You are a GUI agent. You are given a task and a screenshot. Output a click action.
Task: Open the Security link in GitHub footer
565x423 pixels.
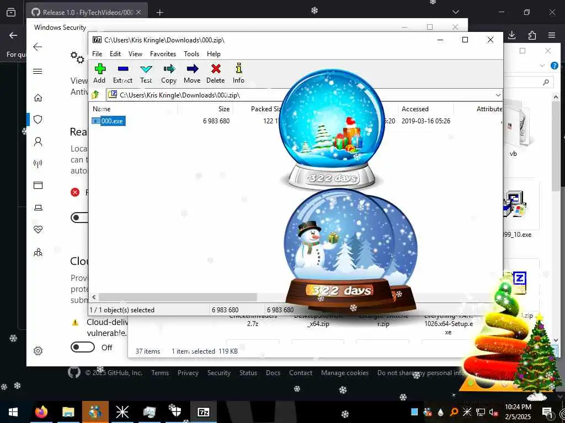coord(218,373)
